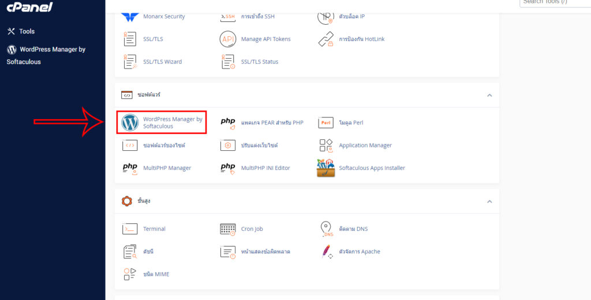Click the MIME types icon

coord(130,274)
